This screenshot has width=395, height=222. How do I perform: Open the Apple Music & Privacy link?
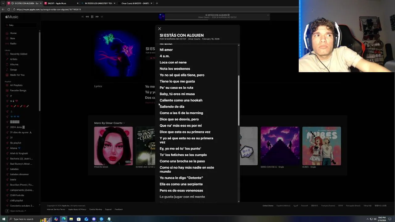pyautogui.click(x=77, y=209)
